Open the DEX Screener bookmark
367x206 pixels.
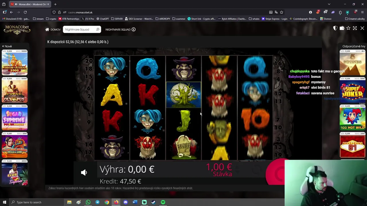pos(139,19)
